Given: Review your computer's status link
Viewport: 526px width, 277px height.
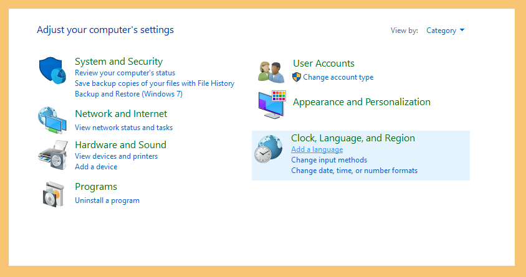Looking at the screenshot, I should (125, 73).
